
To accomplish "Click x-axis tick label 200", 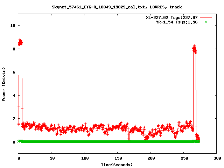I will click(151, 158).
